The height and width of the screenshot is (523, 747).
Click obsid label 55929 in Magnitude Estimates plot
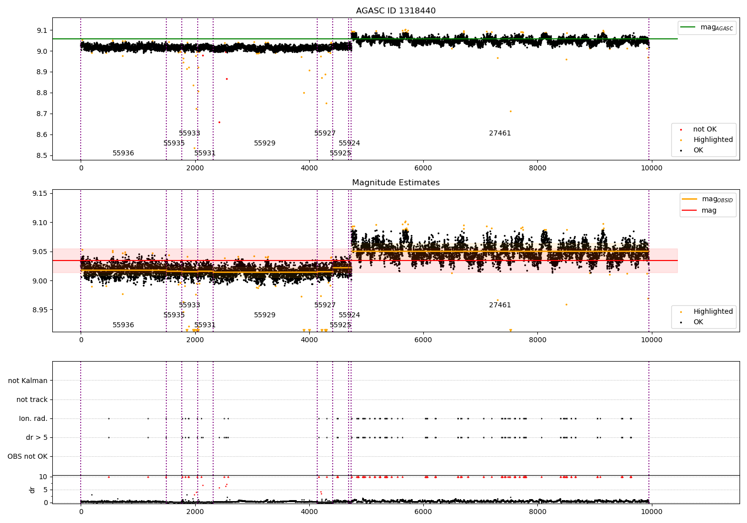(264, 315)
